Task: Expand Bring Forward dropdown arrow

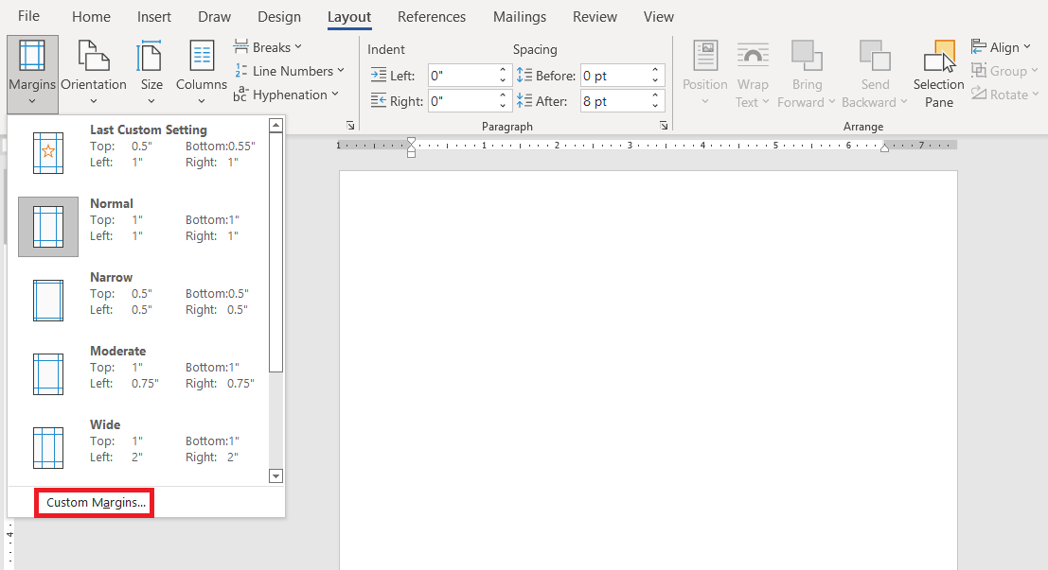Action: (832, 102)
